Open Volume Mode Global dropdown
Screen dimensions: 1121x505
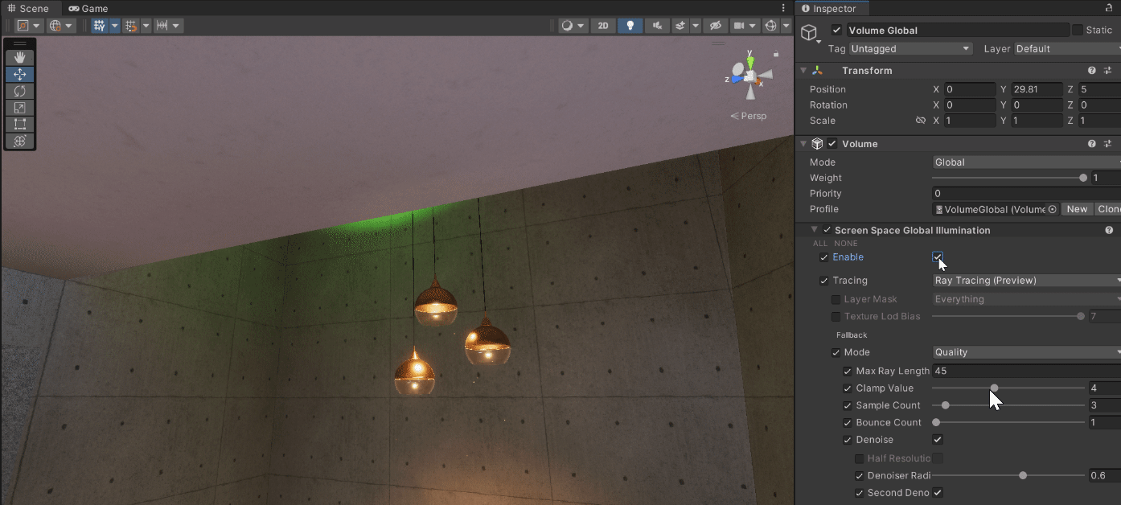(1026, 162)
